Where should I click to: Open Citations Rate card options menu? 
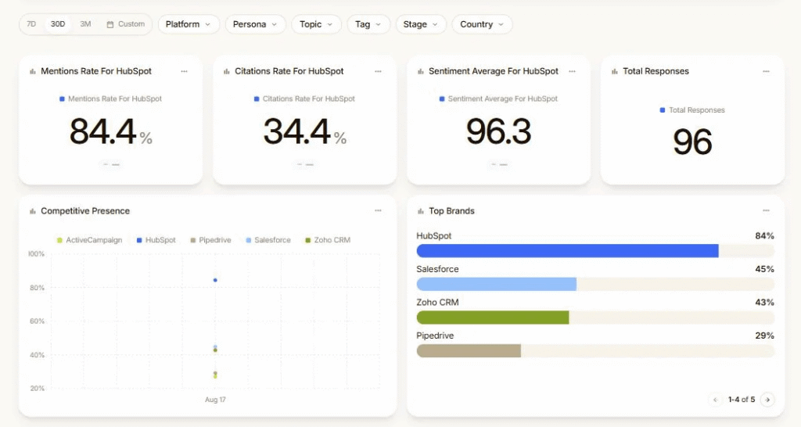(378, 71)
